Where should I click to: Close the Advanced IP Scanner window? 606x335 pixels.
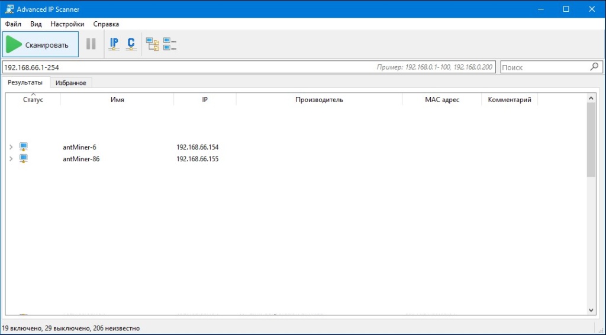pos(592,9)
